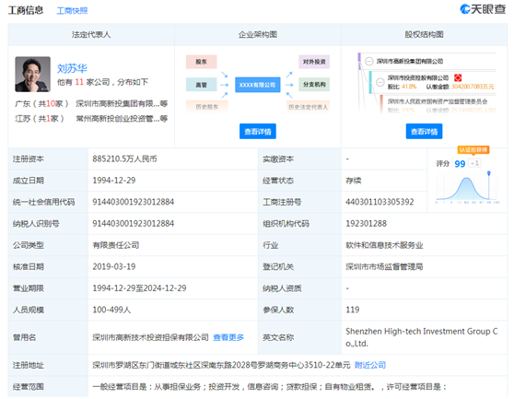Screen dimensions: 514x399
Task: Click the 企业架构图 column header
Action: tap(258, 34)
